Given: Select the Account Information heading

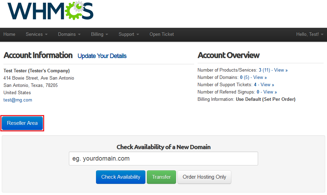Looking at the screenshot, I should 38,55.
